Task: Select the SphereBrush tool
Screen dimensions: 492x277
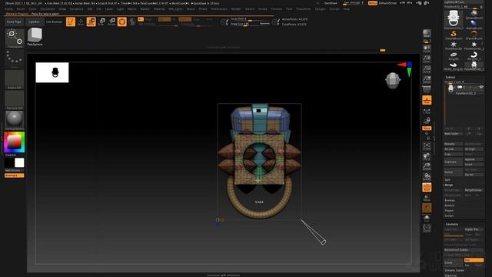Action: click(x=474, y=15)
